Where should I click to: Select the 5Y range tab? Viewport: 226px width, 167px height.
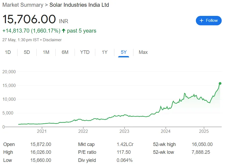[x=124, y=52]
